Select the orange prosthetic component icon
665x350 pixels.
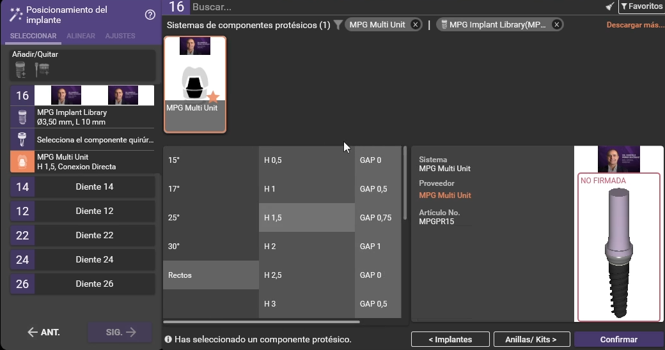pos(22,162)
